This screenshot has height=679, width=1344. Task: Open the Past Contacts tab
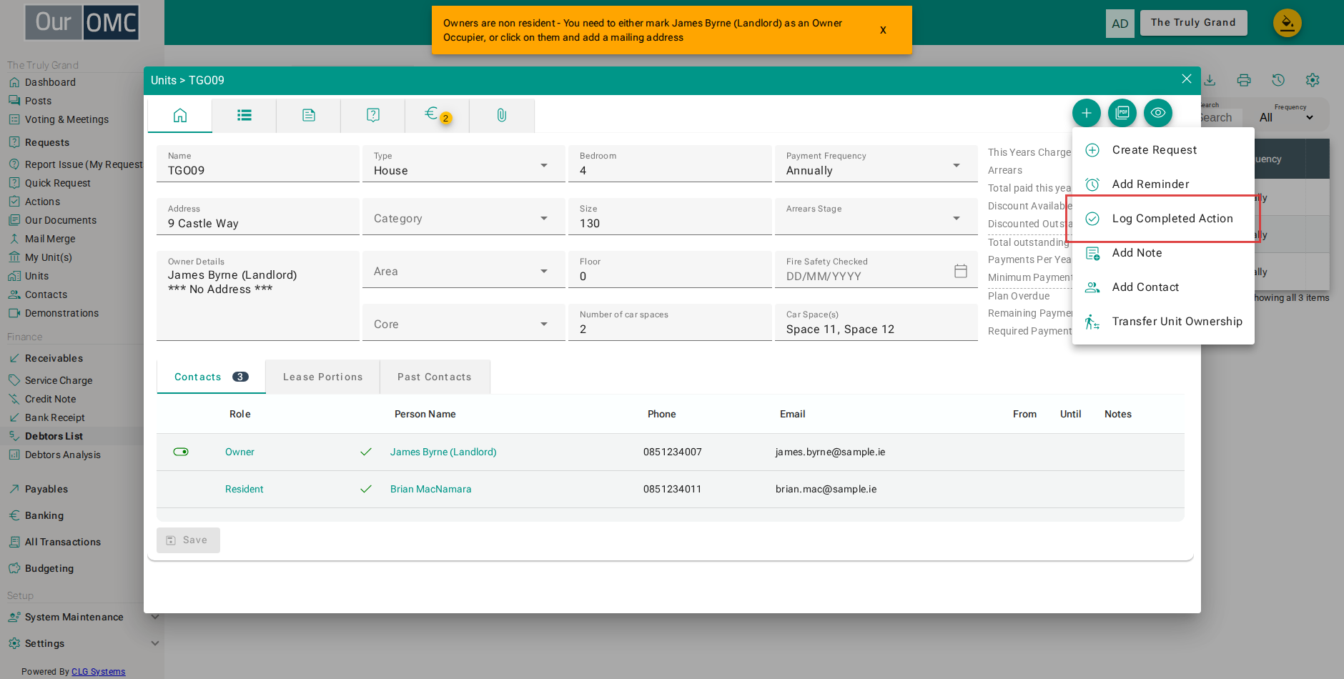[x=435, y=377]
